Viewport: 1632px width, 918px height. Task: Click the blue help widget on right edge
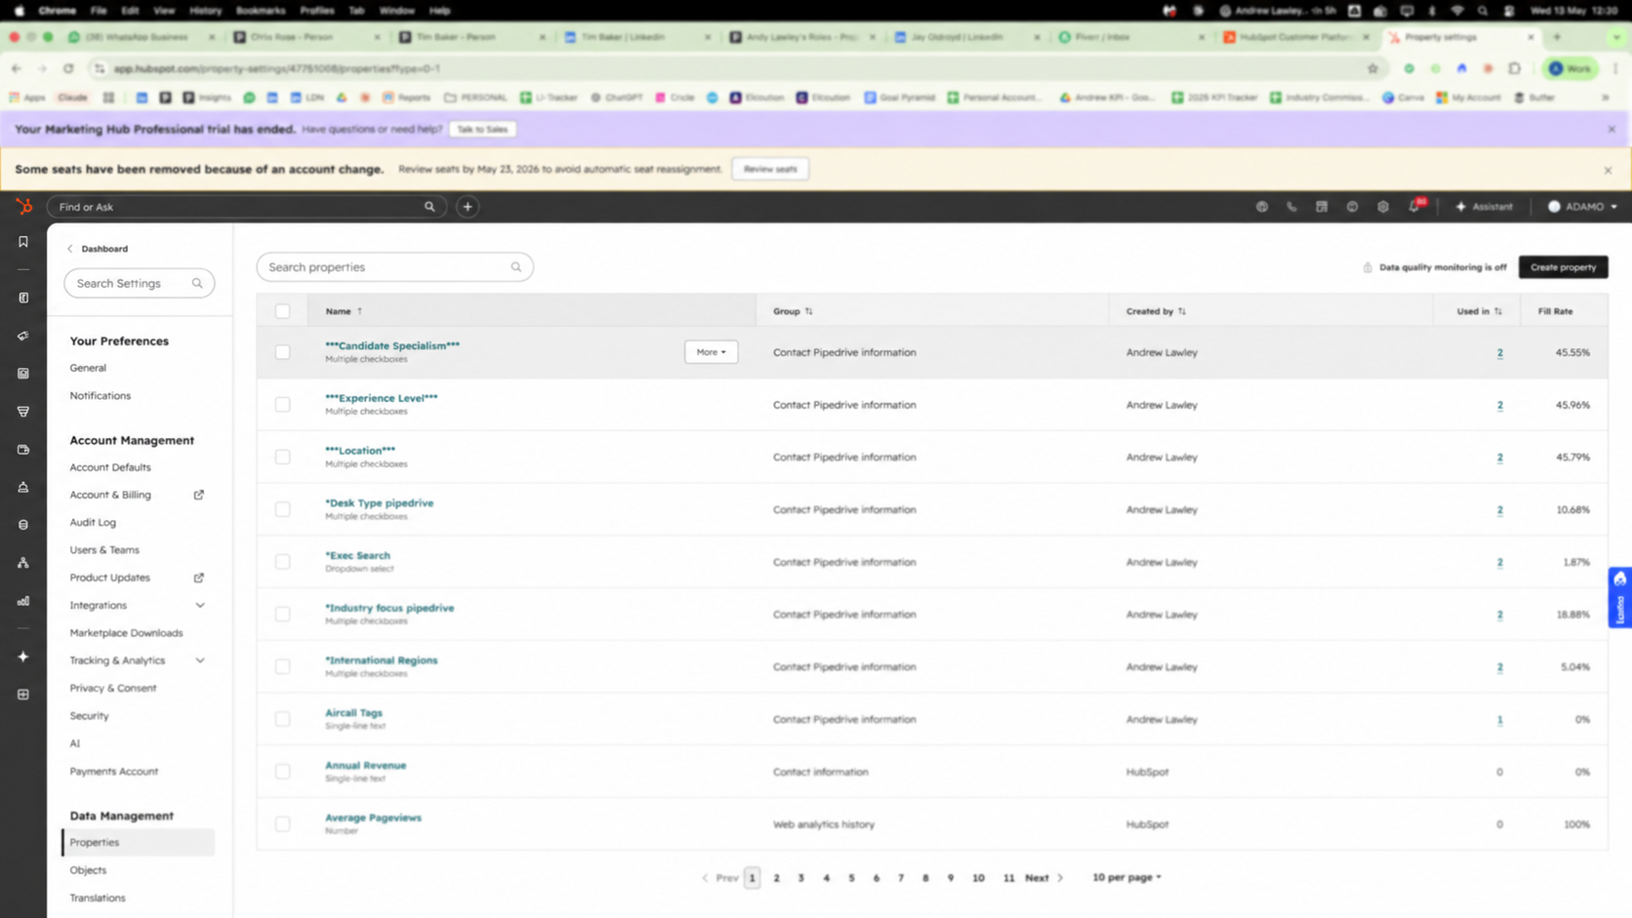(1620, 597)
